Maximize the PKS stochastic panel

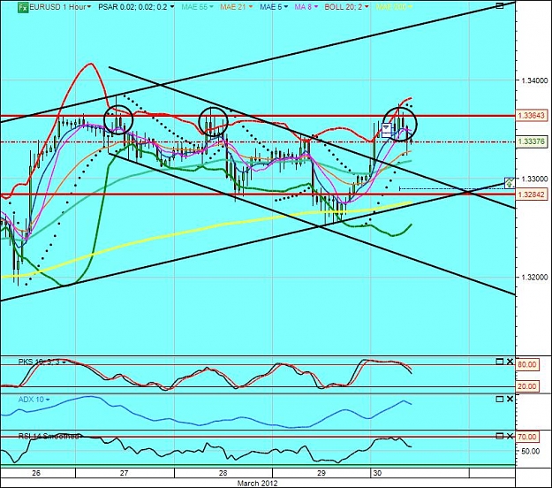click(500, 362)
